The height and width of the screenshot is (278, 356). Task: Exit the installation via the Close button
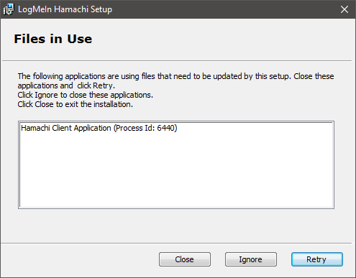tap(185, 259)
